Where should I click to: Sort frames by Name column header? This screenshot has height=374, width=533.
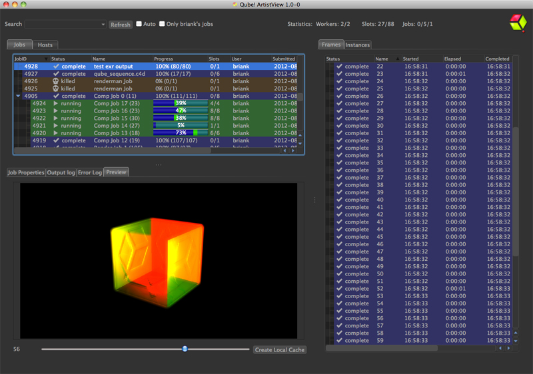(x=387, y=59)
